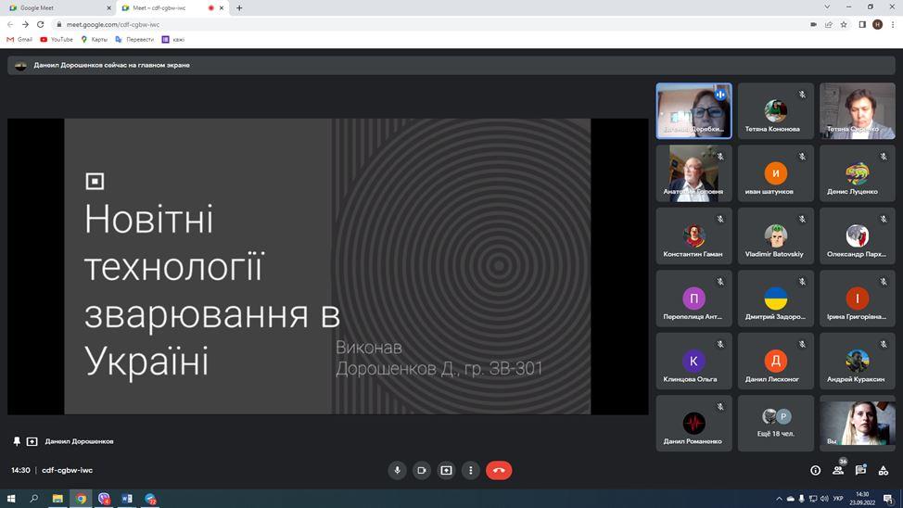903x508 pixels.
Task: Reload the page with refresh icon
Action: pyautogui.click(x=40, y=24)
